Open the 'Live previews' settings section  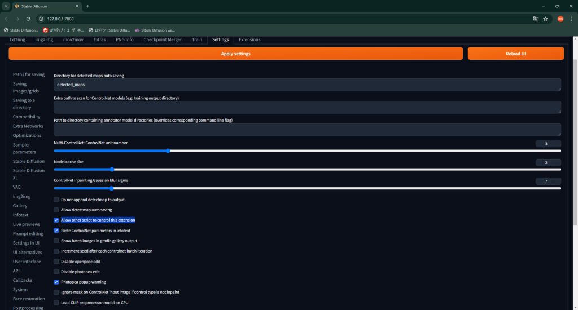click(x=27, y=224)
